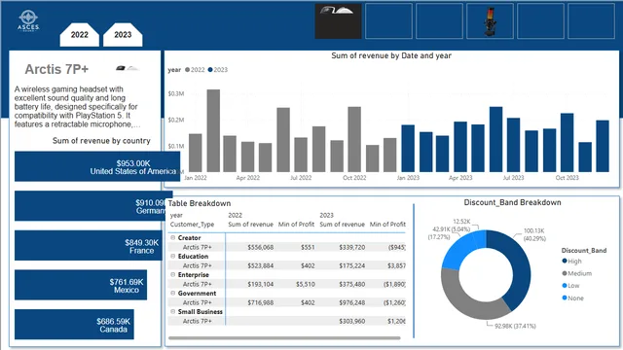This screenshot has width=623, height=350.
Task: Click the High discount legend marker
Action: [565, 261]
